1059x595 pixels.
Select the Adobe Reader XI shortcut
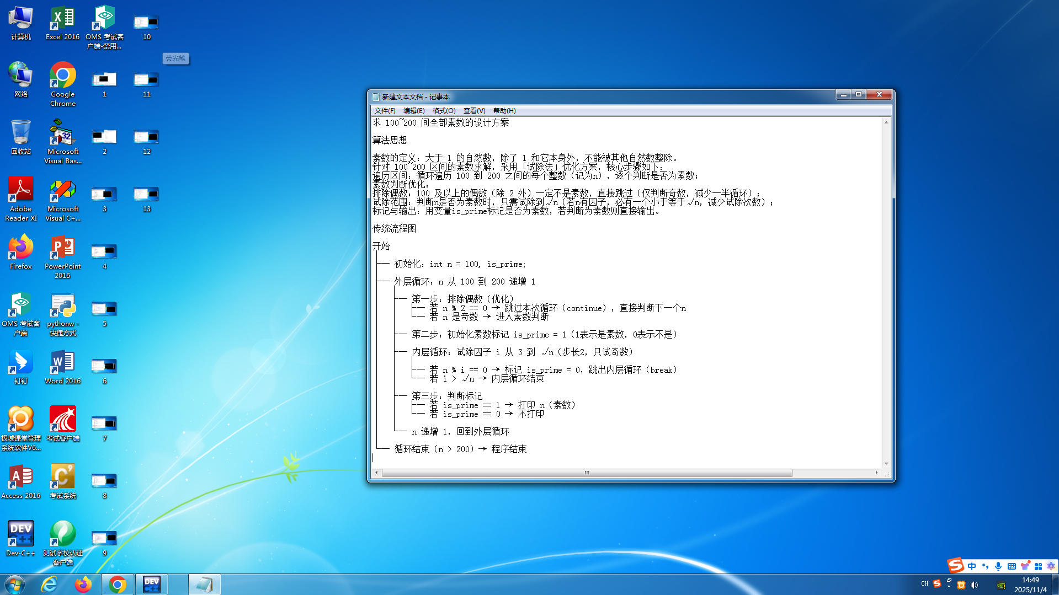[x=21, y=200]
